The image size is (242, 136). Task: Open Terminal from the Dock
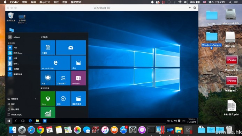(x=151, y=130)
